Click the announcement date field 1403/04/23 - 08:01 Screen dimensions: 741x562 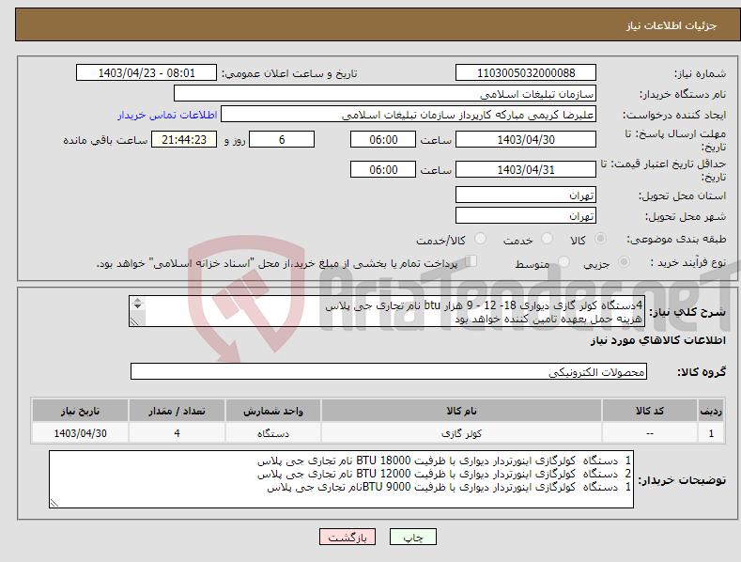pos(147,73)
